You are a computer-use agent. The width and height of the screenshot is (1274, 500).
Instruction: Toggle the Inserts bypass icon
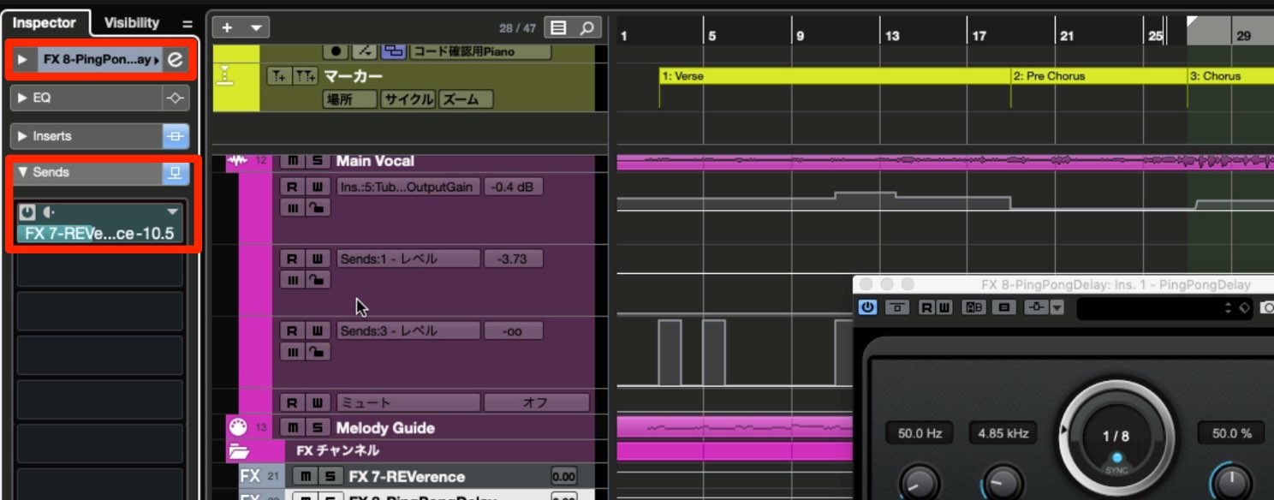(x=175, y=136)
